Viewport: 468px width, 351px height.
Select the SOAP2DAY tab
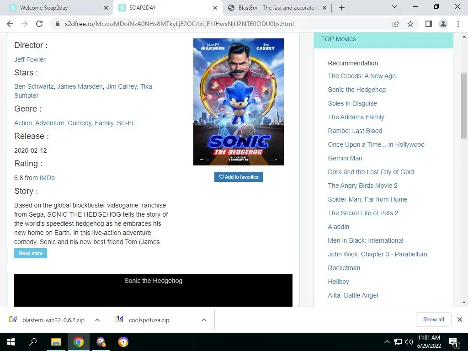[168, 8]
